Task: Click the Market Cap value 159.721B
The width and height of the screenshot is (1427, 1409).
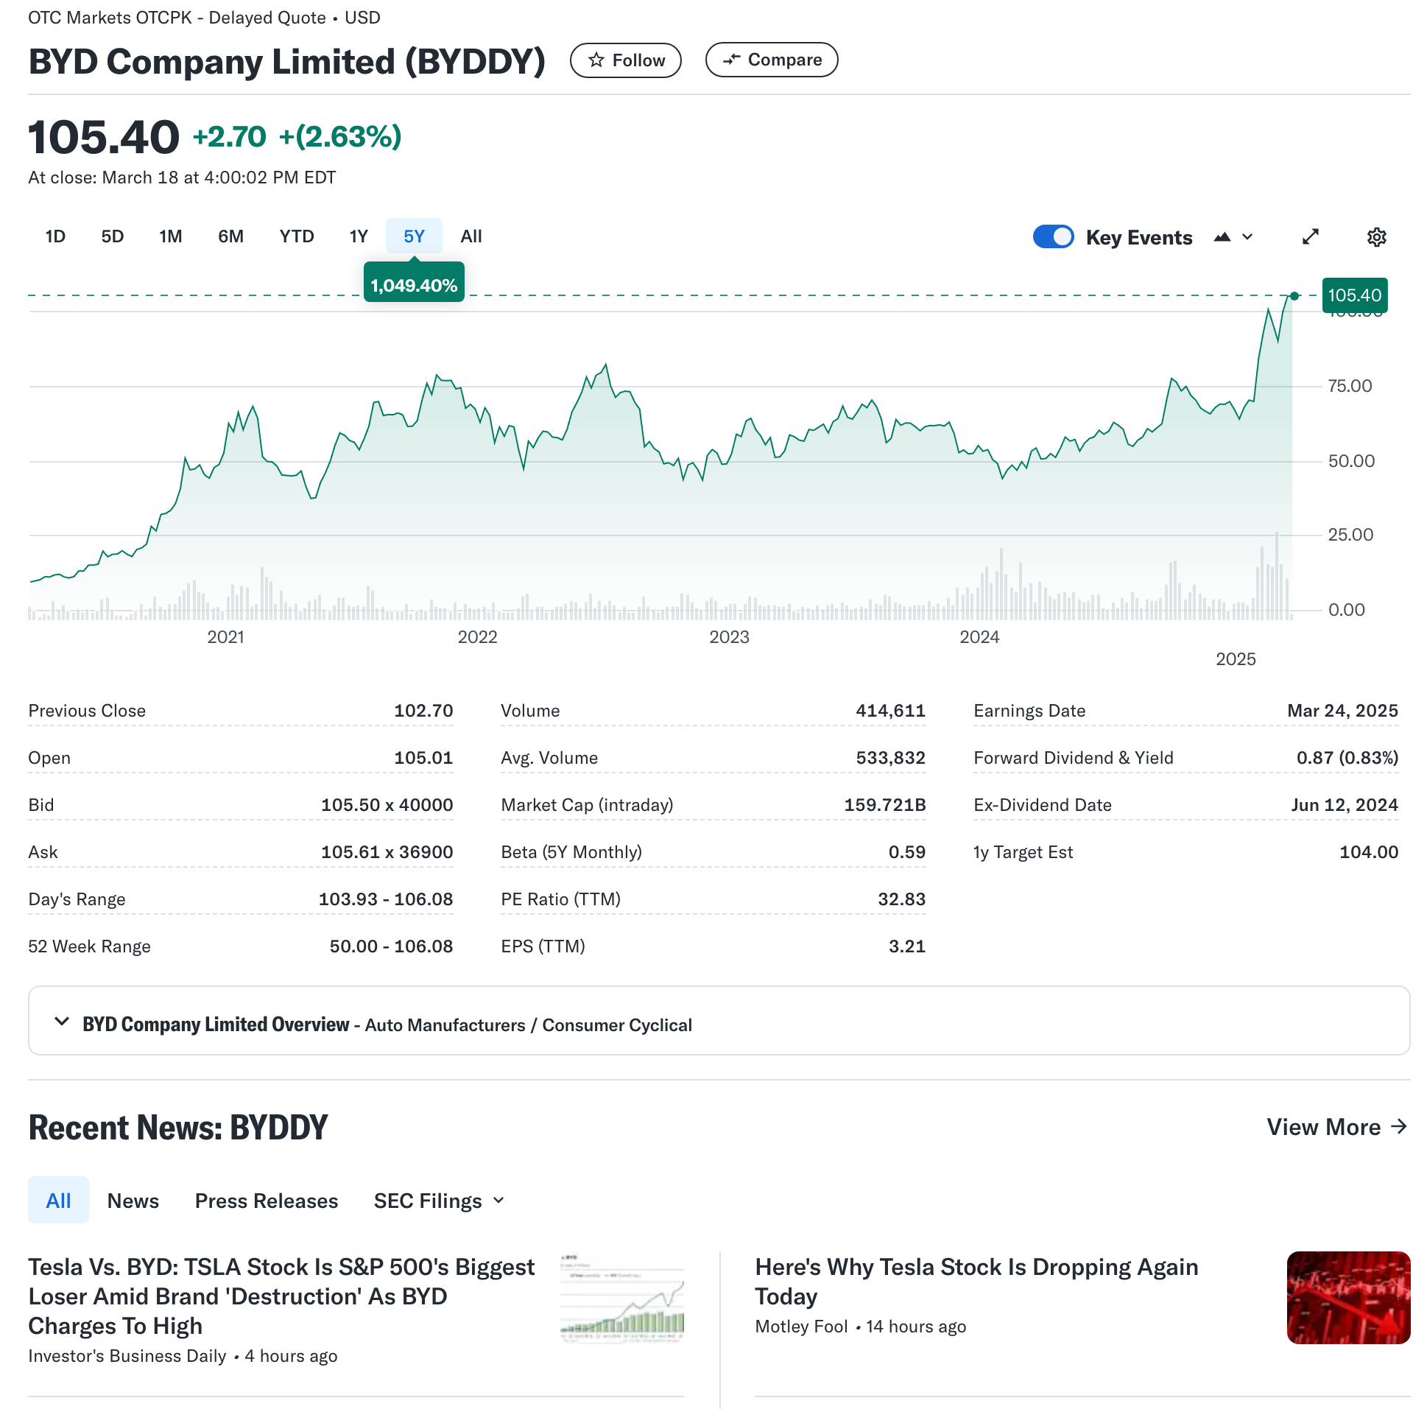Action: point(884,805)
